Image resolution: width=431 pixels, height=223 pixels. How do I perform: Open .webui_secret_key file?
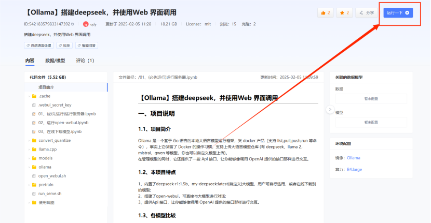55,105
